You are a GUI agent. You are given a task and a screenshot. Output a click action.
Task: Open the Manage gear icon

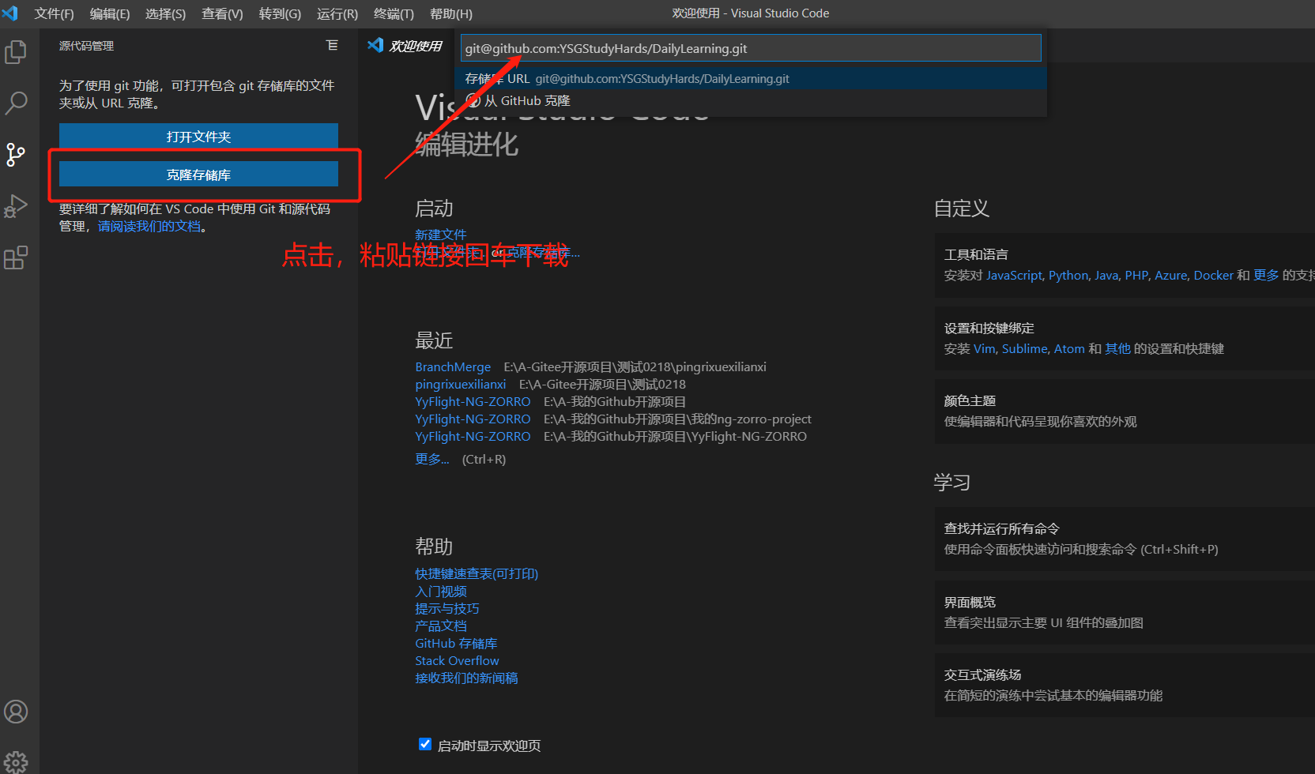point(16,762)
